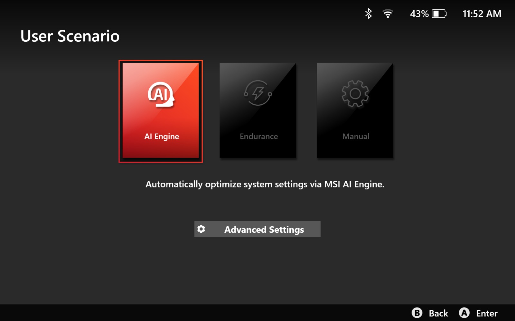Image resolution: width=515 pixels, height=321 pixels.
Task: Go back using the Back label
Action: pos(438,313)
